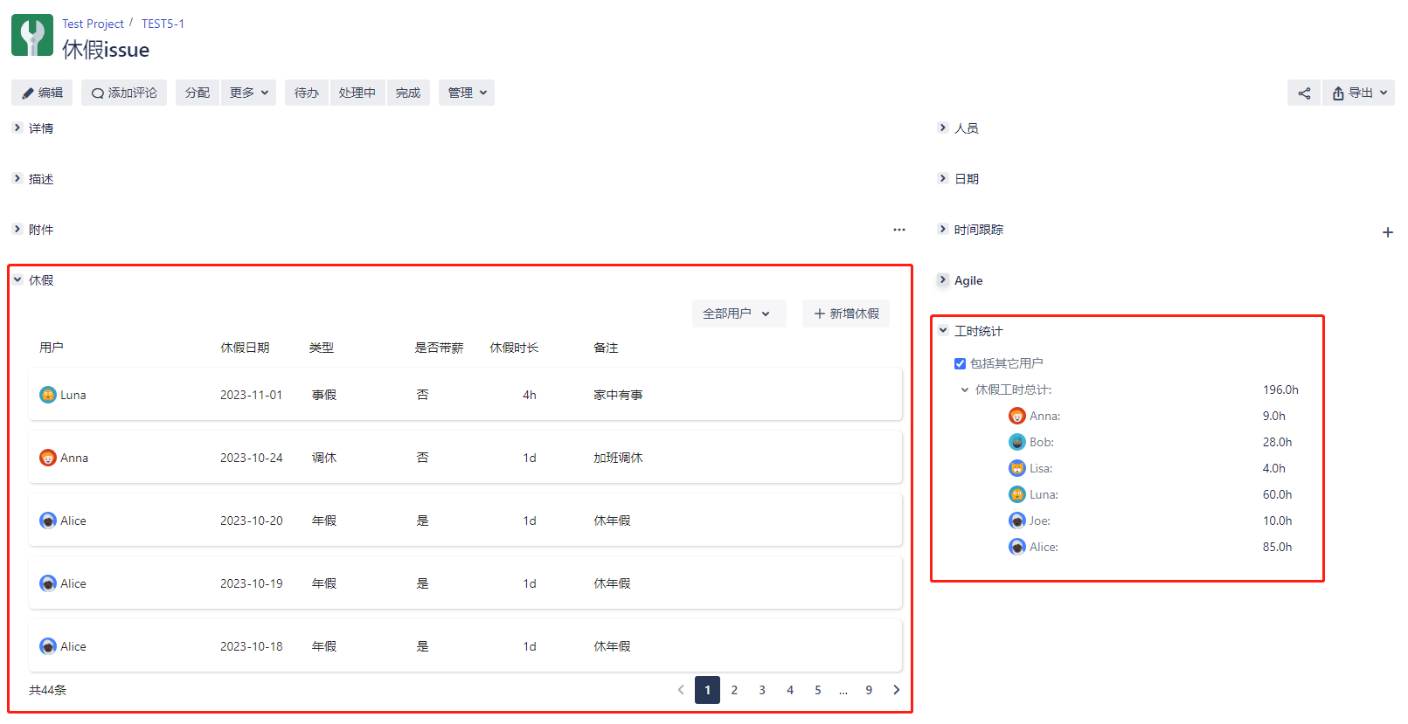Screen dimensions: 1408x724
Task: Click the 新增休假 button
Action: pyautogui.click(x=845, y=314)
